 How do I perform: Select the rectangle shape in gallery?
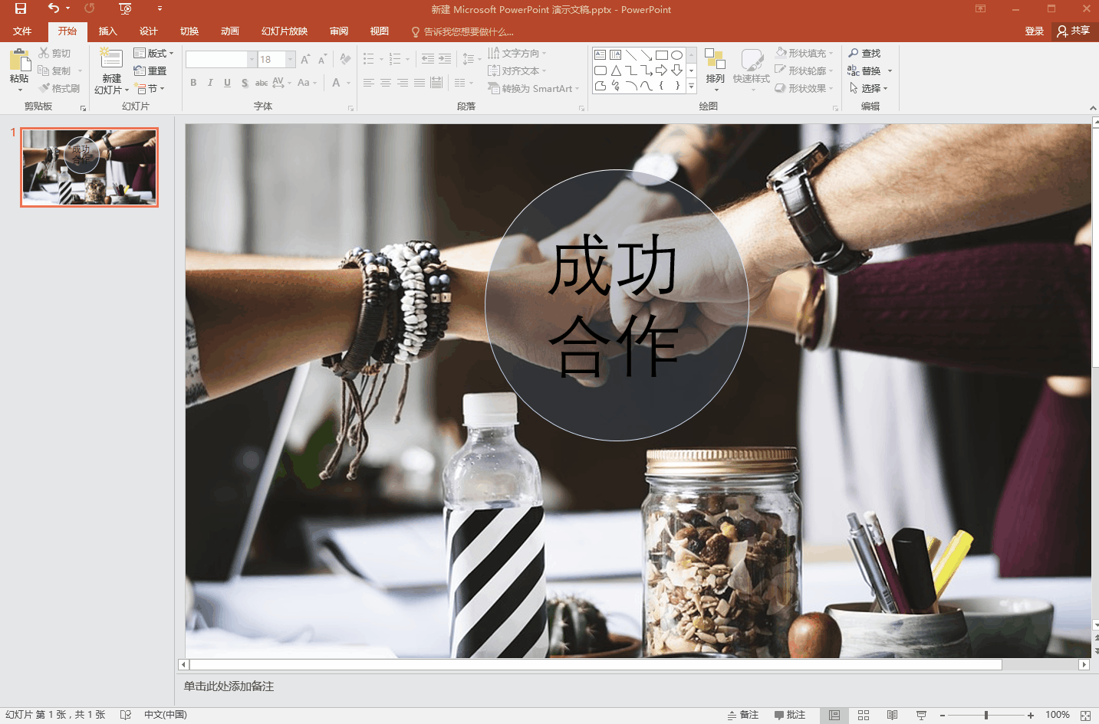(x=661, y=55)
